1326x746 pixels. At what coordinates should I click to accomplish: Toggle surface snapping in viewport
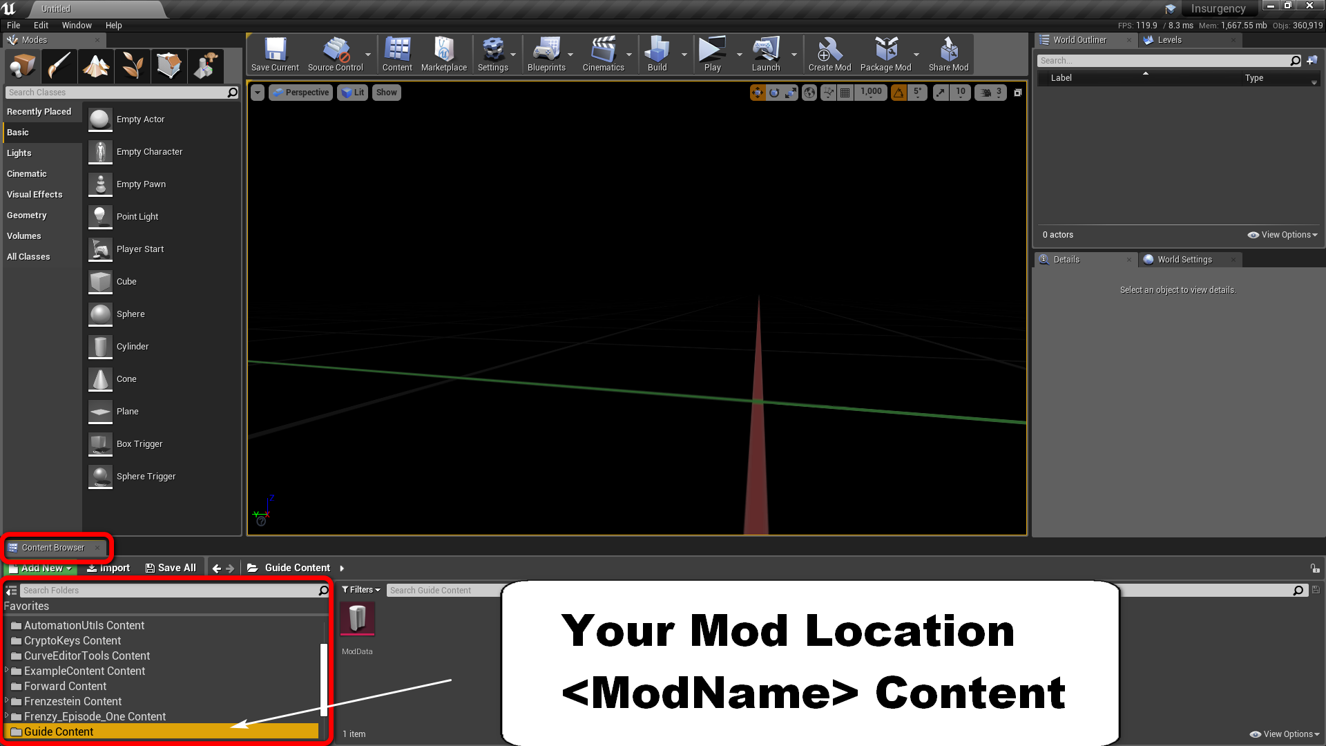[828, 93]
